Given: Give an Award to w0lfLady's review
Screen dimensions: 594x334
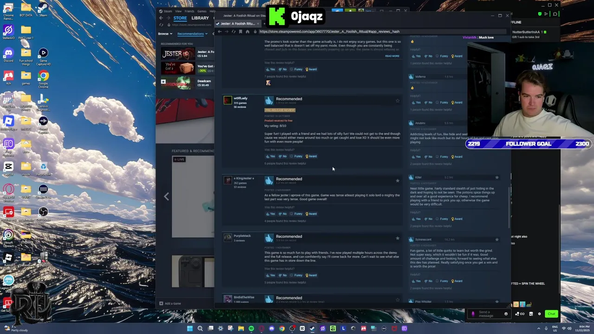Looking at the screenshot, I should click(x=311, y=156).
